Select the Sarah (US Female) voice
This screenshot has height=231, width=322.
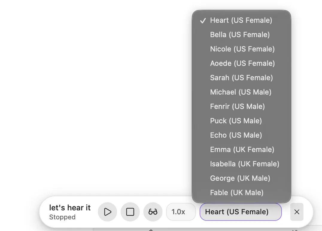(x=242, y=78)
